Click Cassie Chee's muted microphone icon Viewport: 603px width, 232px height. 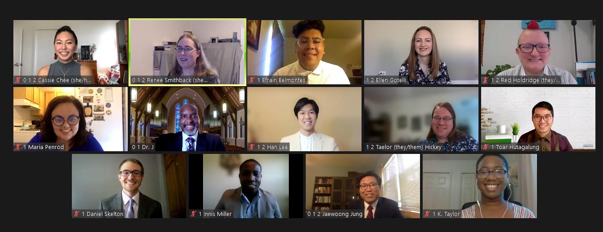tap(18, 80)
